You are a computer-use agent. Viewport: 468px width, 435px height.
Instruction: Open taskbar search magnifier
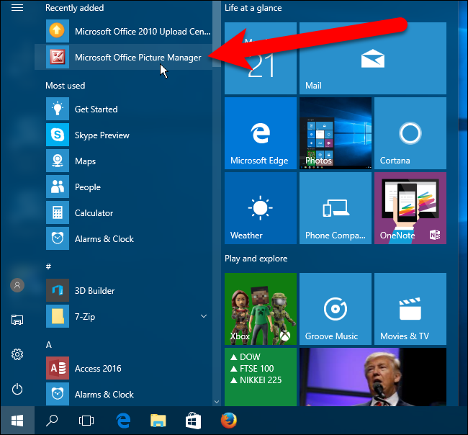52,421
